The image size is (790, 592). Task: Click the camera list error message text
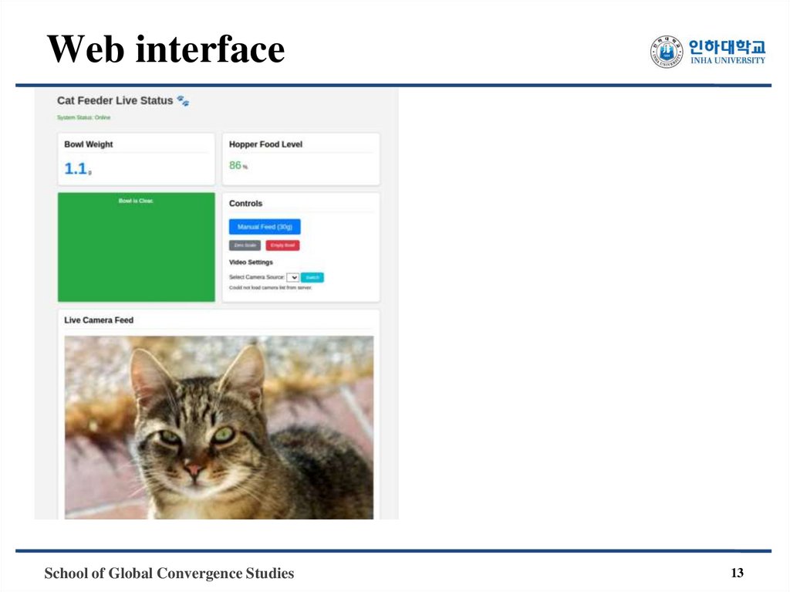click(270, 288)
